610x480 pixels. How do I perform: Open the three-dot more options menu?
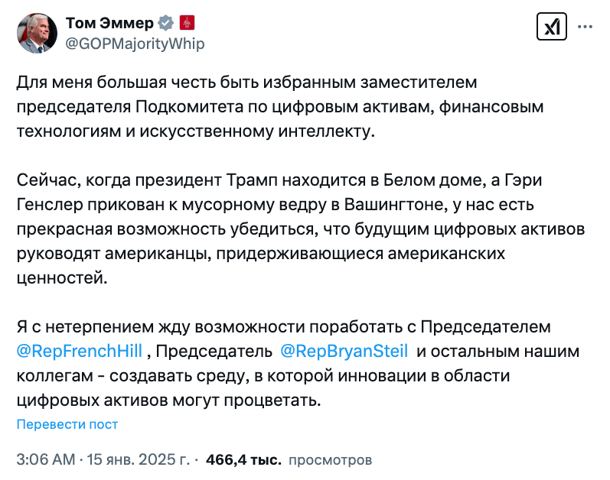(585, 27)
